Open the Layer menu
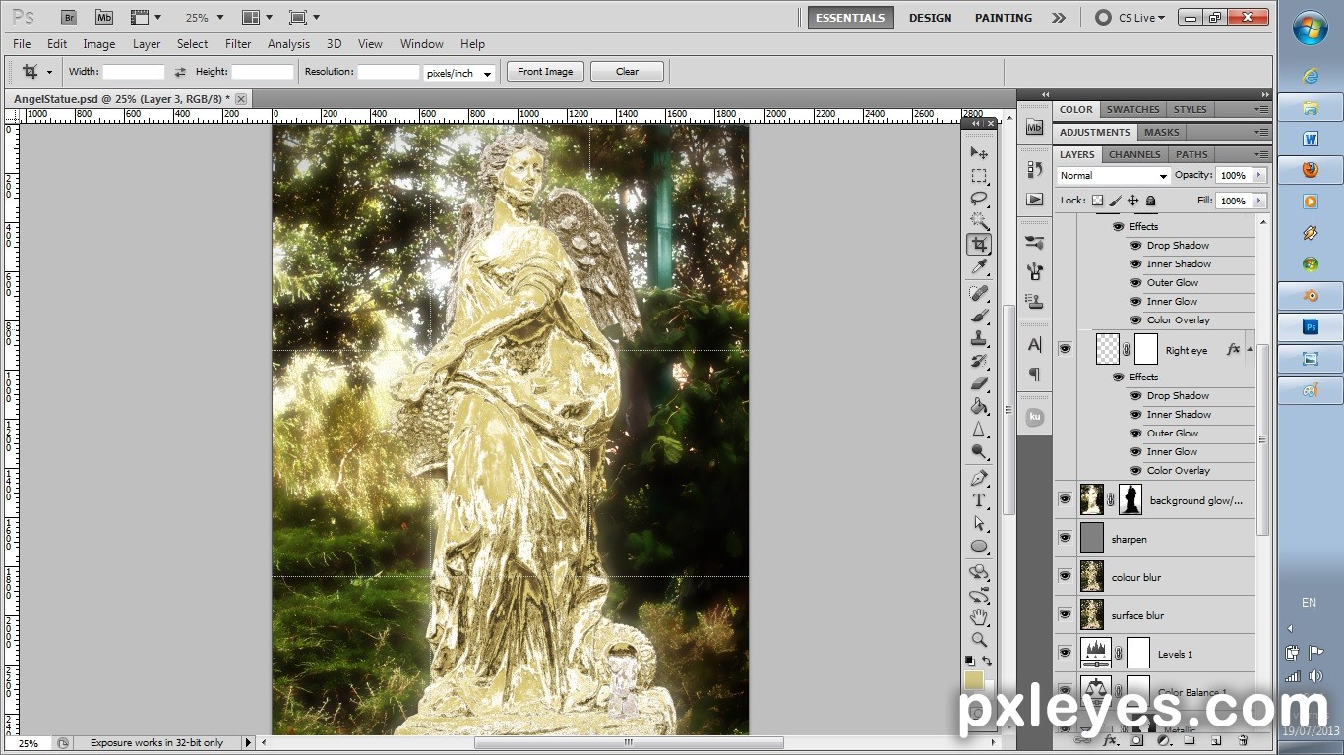 (147, 44)
